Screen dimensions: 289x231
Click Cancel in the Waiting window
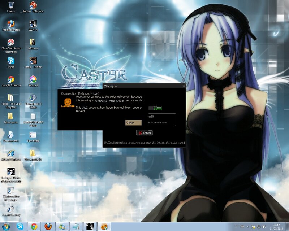tap(144, 133)
